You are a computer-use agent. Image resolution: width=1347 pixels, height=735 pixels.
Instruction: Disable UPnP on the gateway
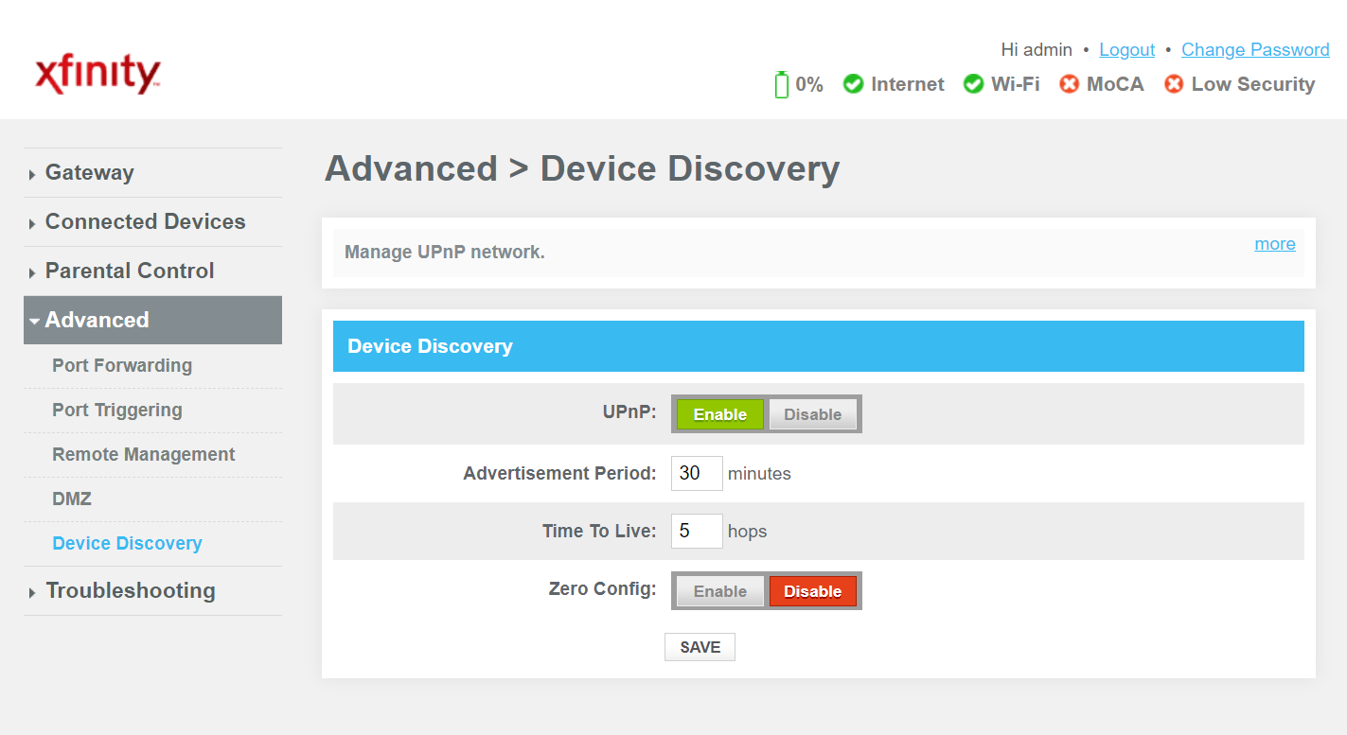pyautogui.click(x=813, y=413)
